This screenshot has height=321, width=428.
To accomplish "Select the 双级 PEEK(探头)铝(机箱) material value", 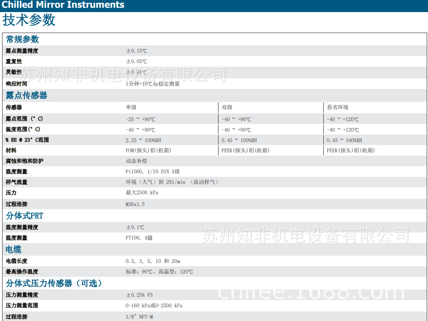I will pos(245,150).
